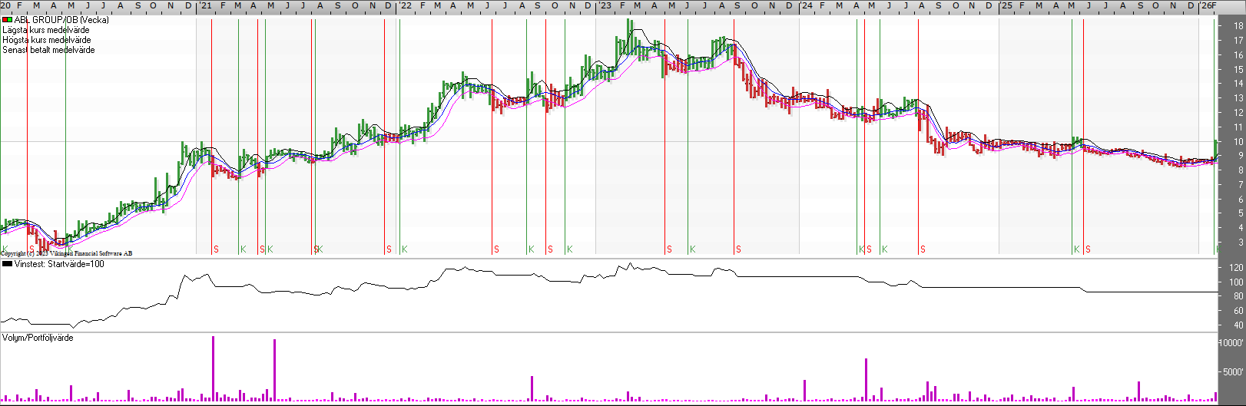
Task: Select the '23 year mark on time axis
Action: 605,5
